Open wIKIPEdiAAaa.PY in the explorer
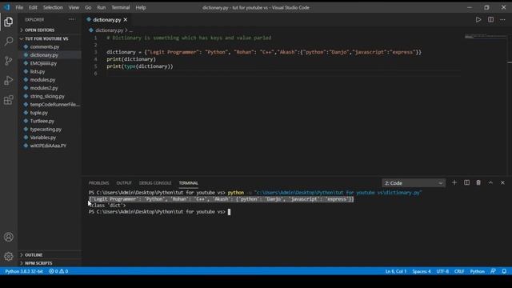The width and height of the screenshot is (512, 288). (x=48, y=146)
